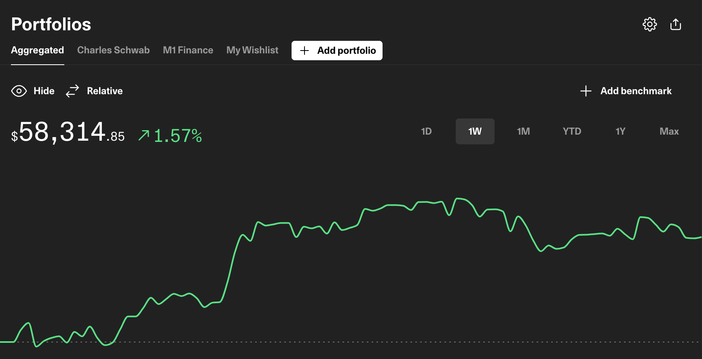
Task: Click the swap arrows icon beside Relative
Action: [72, 91]
